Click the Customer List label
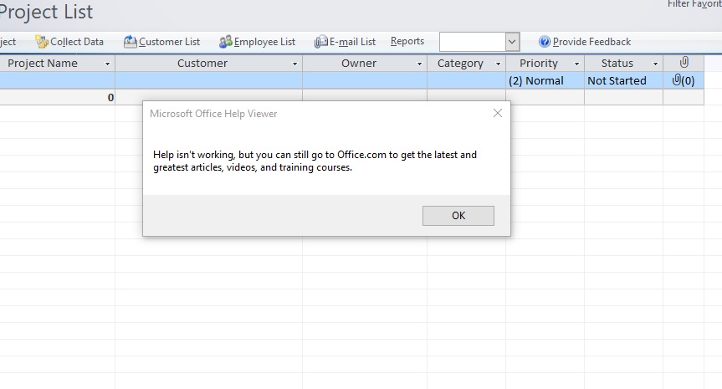Image resolution: width=722 pixels, height=389 pixels. click(170, 42)
